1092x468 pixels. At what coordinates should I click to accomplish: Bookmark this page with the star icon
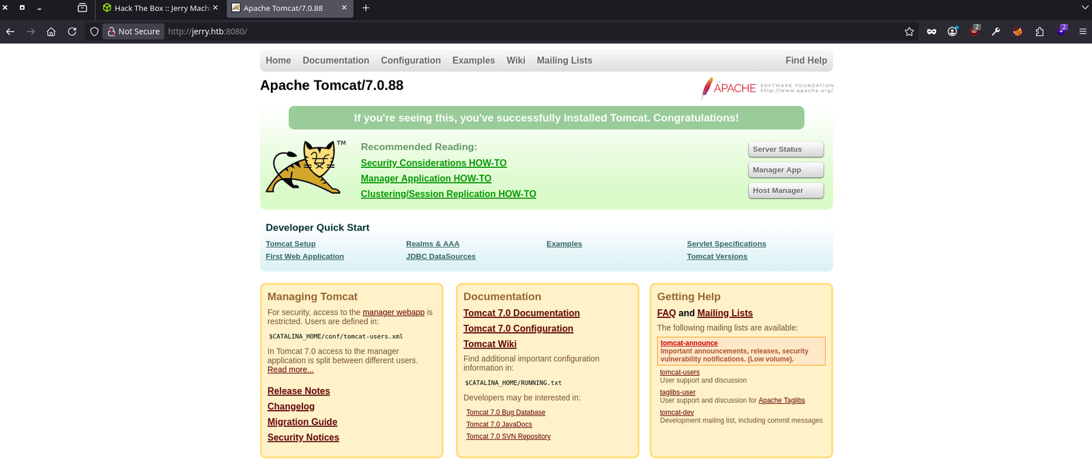[909, 31]
